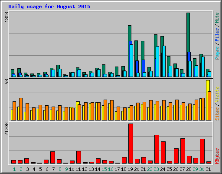Click the green hits bar for day 15

[104, 69]
